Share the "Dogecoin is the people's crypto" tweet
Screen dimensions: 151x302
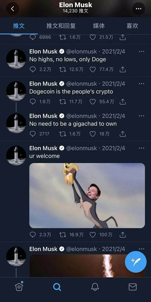123,102
